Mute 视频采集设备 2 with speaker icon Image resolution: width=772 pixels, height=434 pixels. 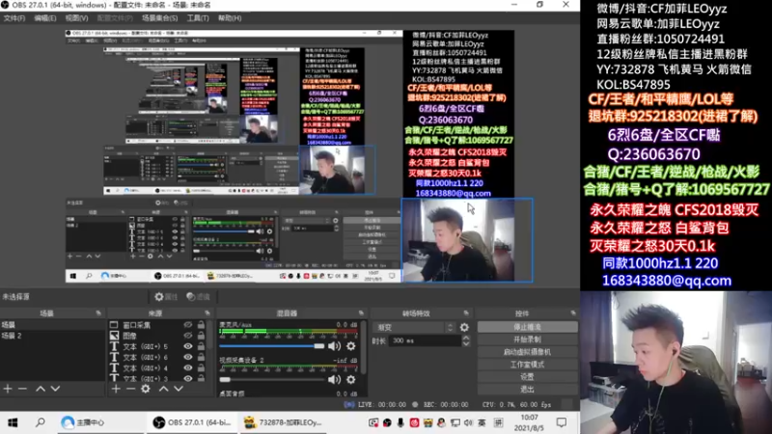click(x=334, y=379)
